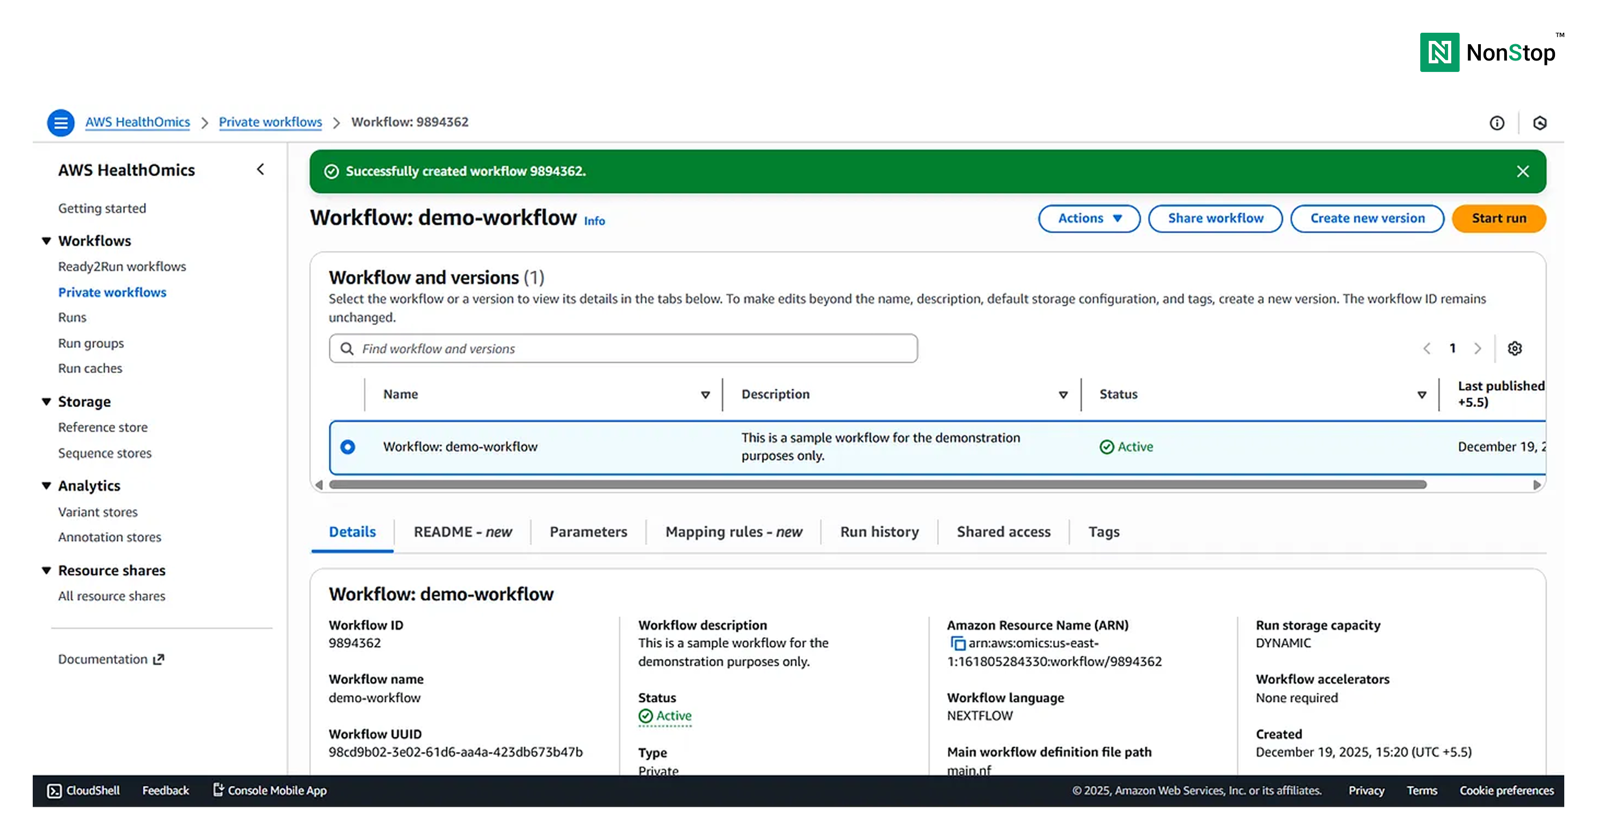Image resolution: width=1597 pixels, height=840 pixels.
Task: Click the info circle icon top right
Action: (x=1497, y=123)
